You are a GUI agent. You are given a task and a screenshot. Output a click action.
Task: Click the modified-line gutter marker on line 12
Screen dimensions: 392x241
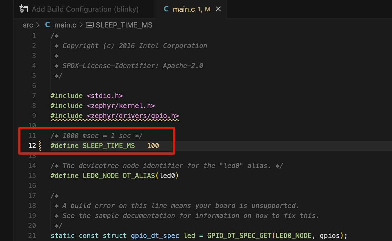[40, 146]
